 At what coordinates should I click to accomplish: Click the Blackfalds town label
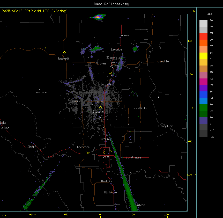click(114, 58)
